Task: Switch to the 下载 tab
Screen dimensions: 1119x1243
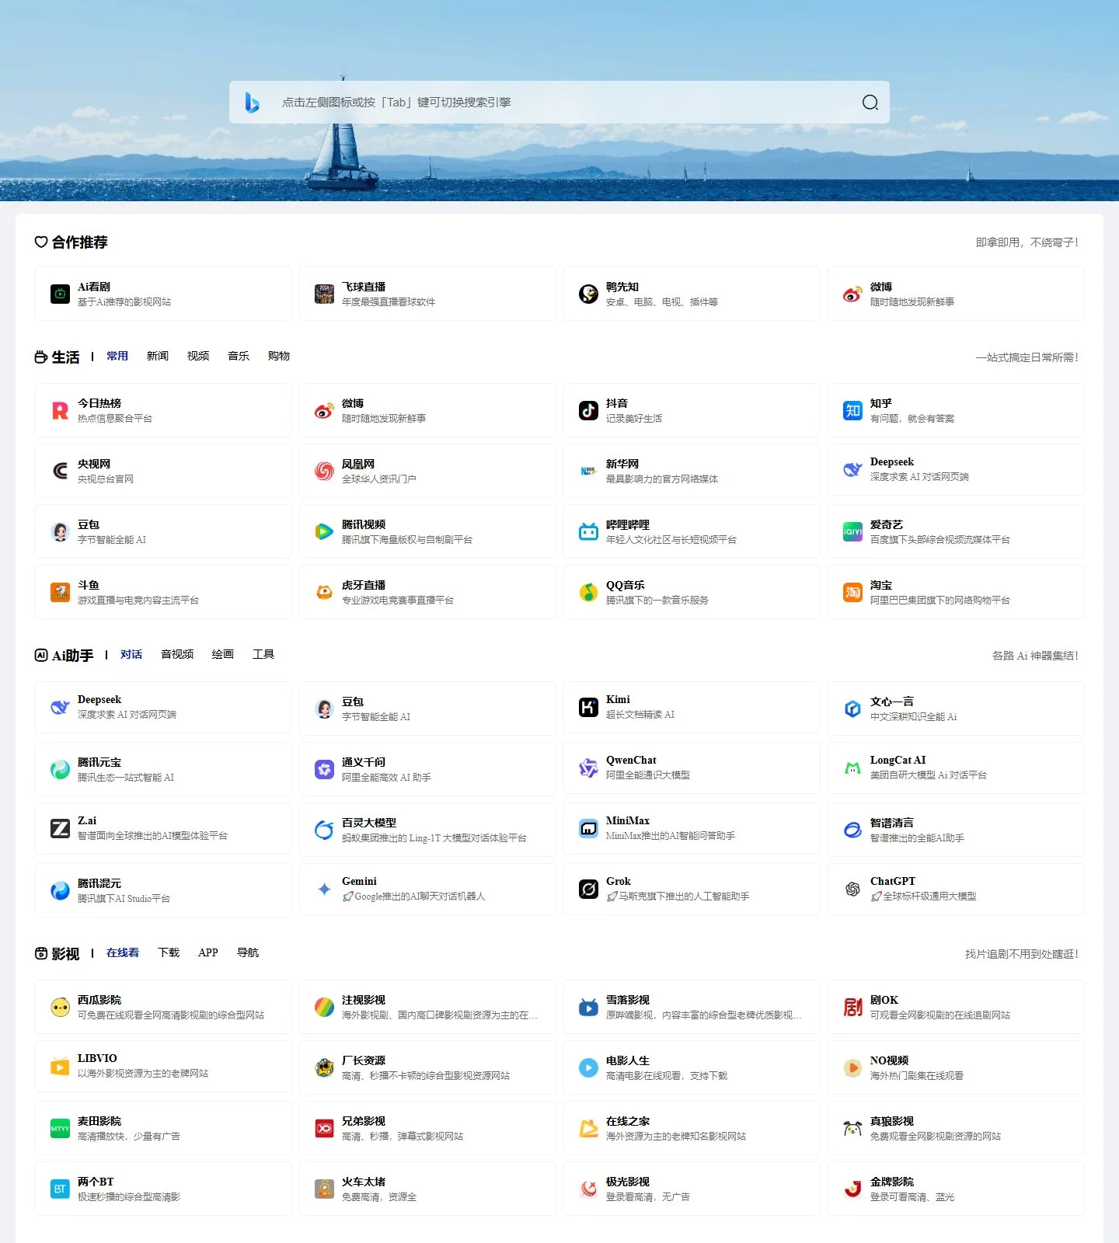Action: click(169, 952)
